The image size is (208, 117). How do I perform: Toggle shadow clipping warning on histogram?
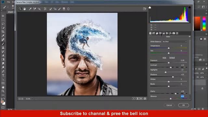point(150,7)
